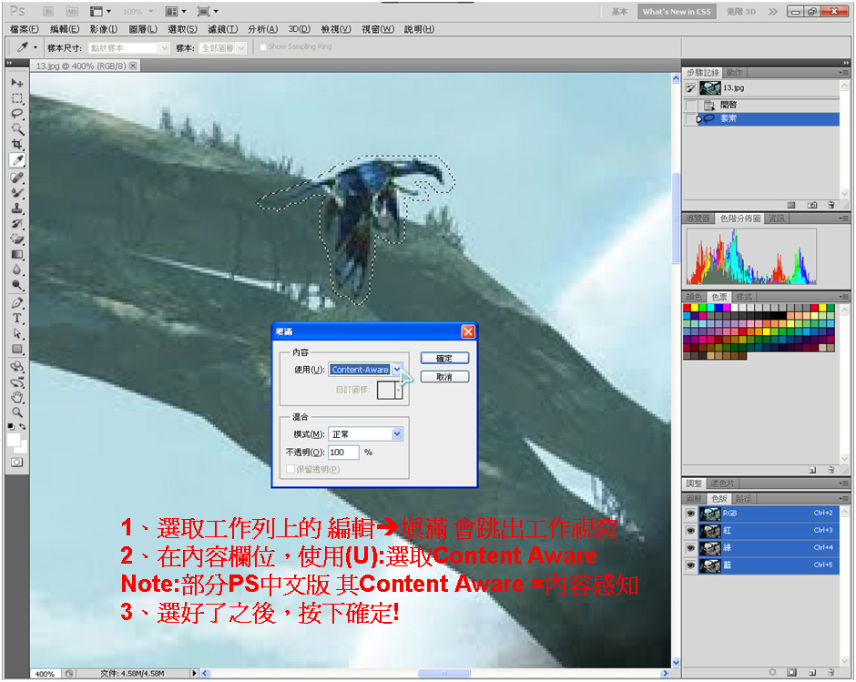Click 取消 in the fill dialog
This screenshot has width=856, height=682.
tap(444, 377)
